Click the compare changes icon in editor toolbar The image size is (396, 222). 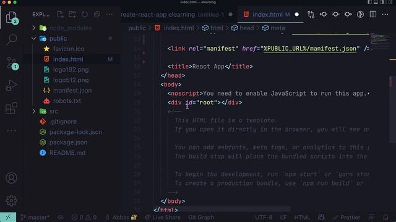[x=311, y=15]
